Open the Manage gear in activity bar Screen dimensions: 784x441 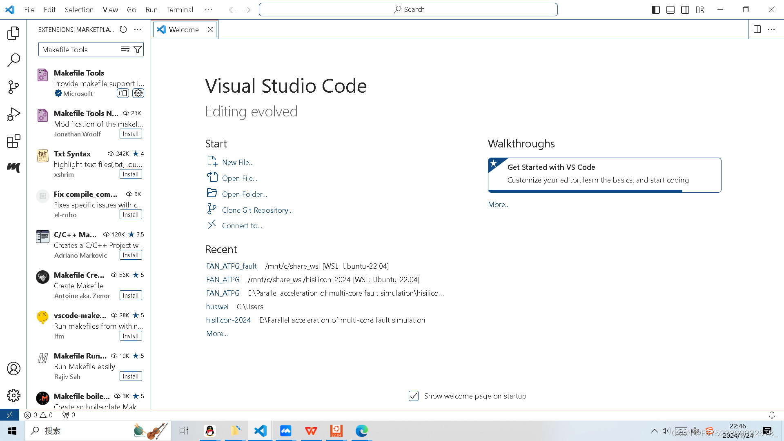coord(13,395)
